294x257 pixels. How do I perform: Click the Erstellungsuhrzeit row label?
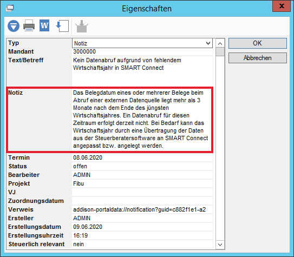[36, 235]
